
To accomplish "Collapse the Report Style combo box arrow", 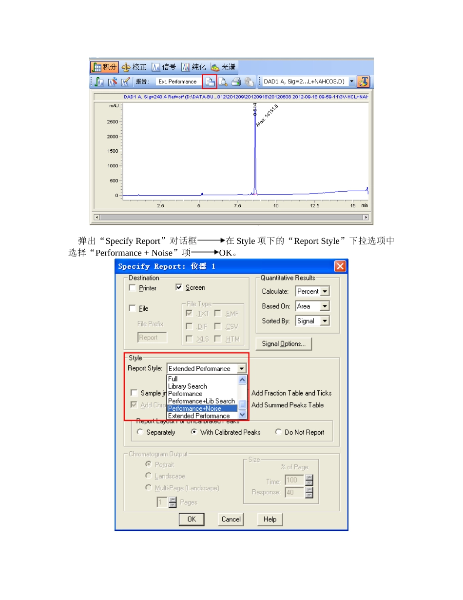I will [x=241, y=369].
